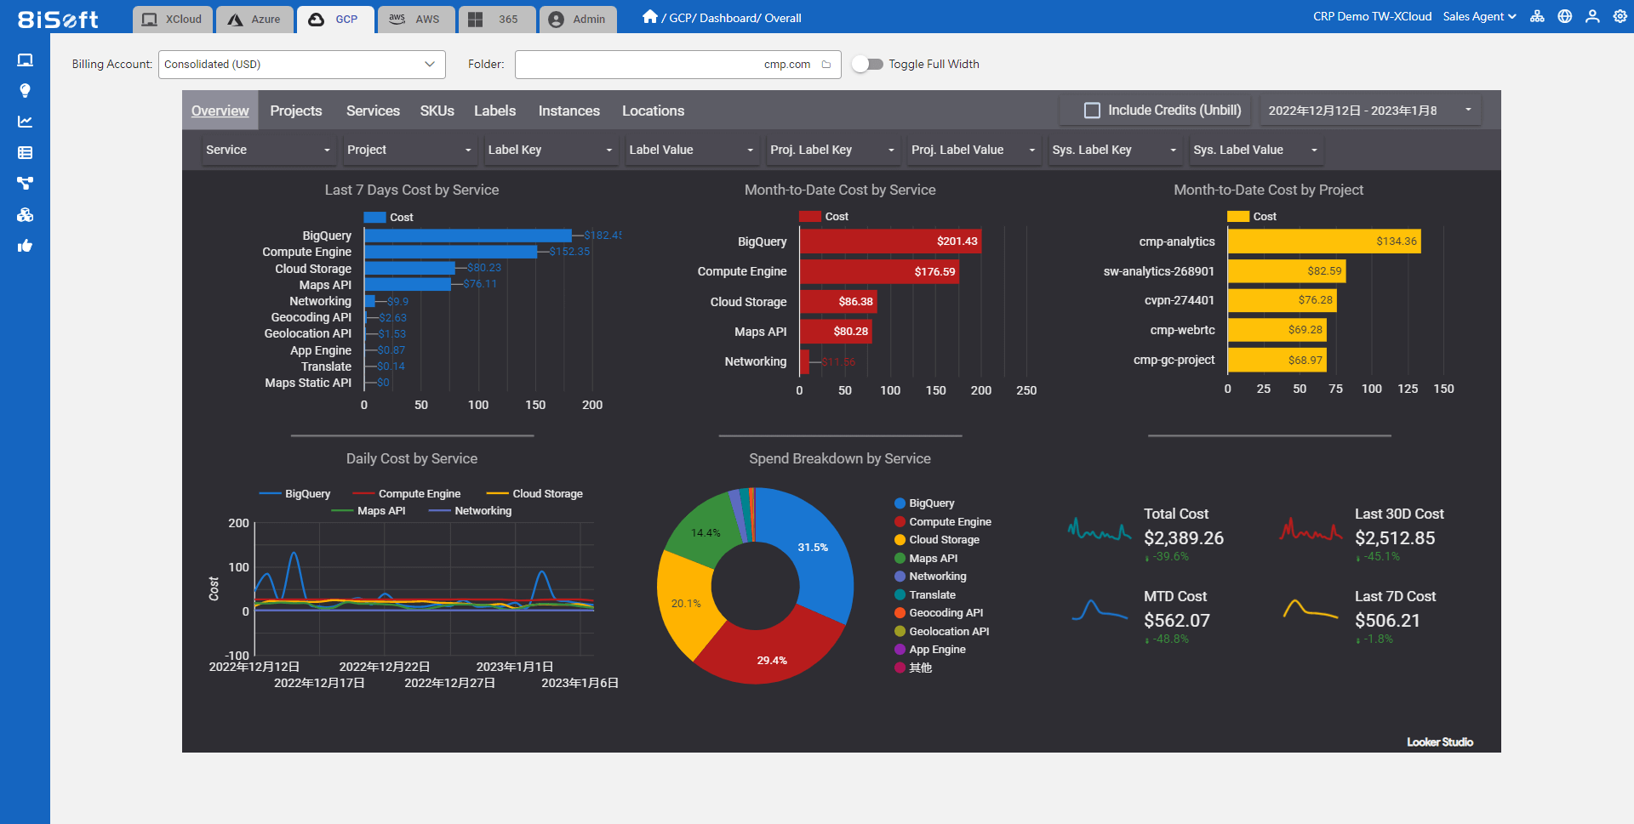The image size is (1634, 824).
Task: Open the line chart sidebar icon
Action: click(x=26, y=122)
